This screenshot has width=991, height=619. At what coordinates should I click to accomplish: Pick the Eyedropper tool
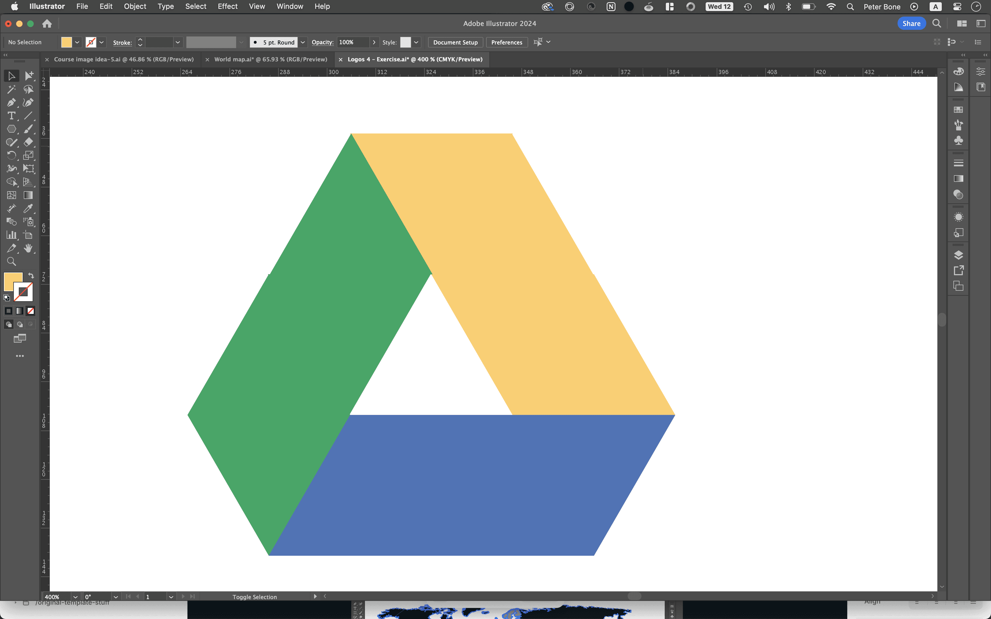[x=29, y=208]
